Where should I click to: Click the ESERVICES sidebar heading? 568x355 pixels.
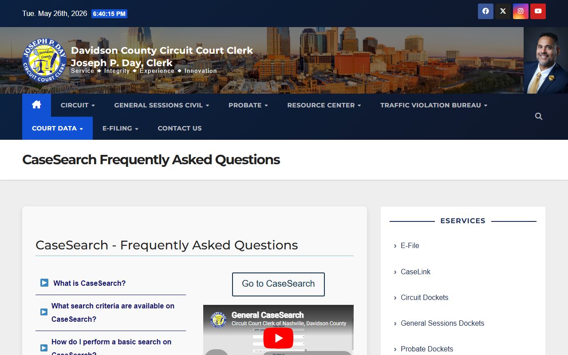[463, 221]
